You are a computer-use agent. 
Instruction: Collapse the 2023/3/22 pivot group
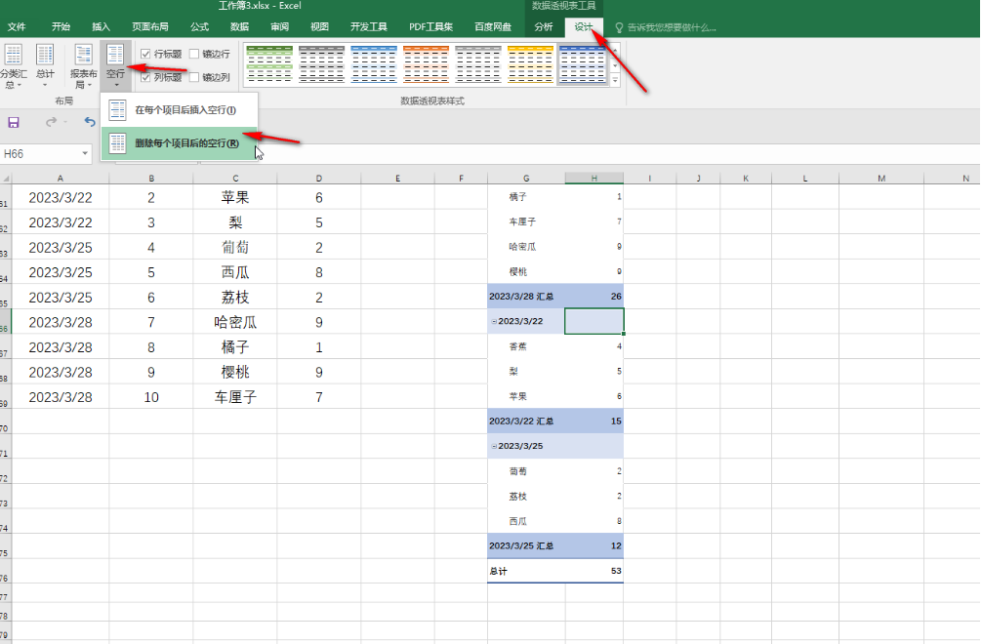pyautogui.click(x=494, y=321)
